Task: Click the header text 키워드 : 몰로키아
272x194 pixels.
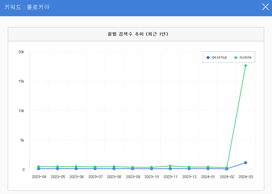Action: pyautogui.click(x=27, y=7)
